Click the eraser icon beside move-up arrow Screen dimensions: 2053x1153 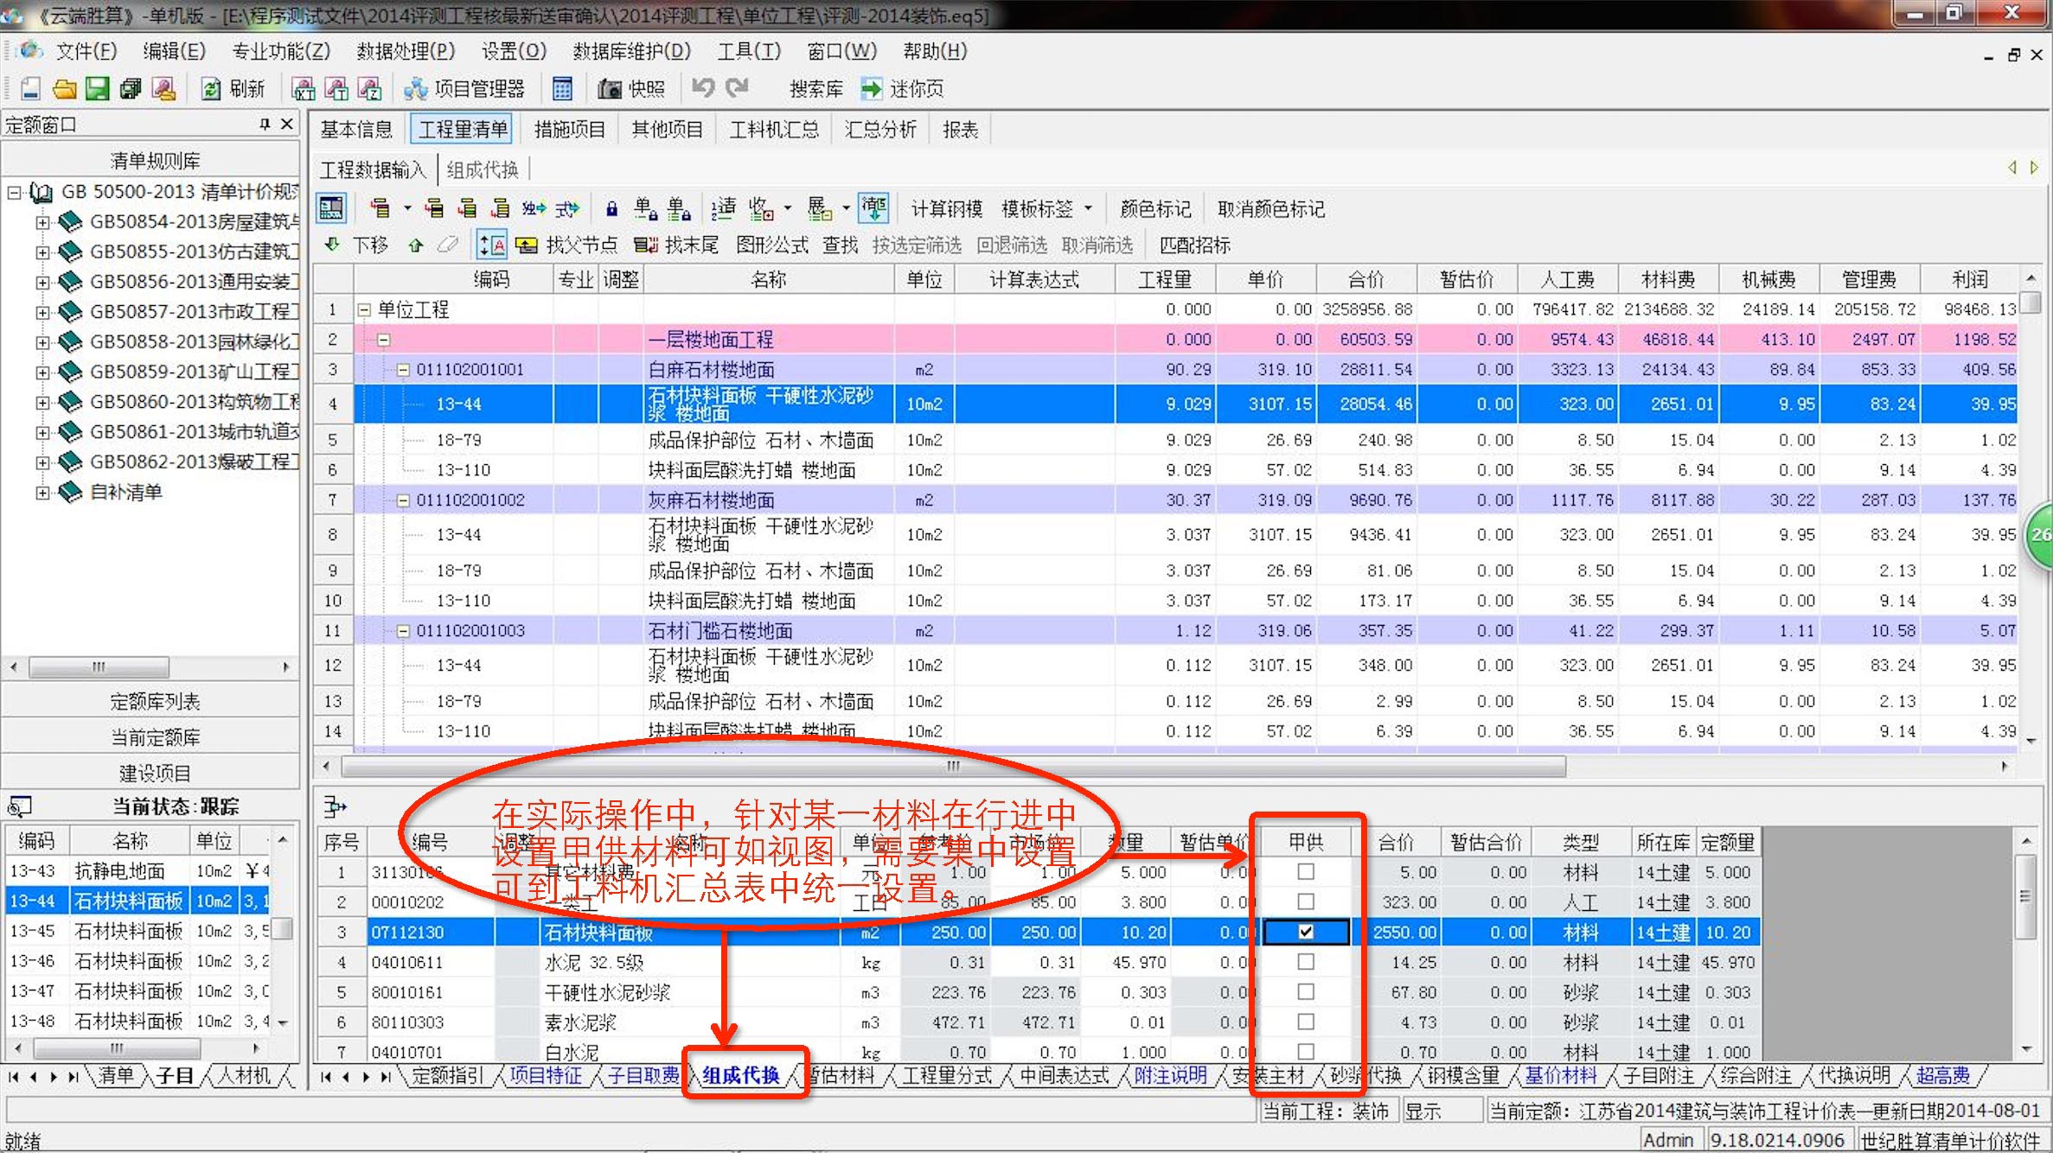pos(448,245)
